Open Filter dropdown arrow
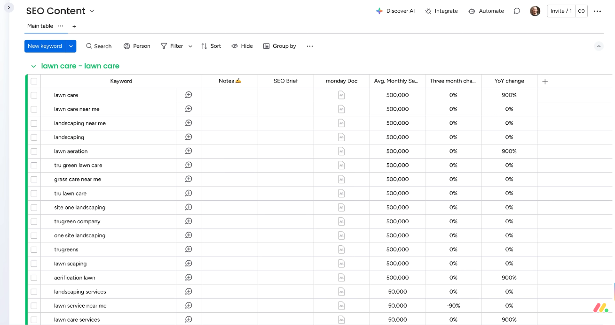Screen dimensions: 615x325 (190, 46)
